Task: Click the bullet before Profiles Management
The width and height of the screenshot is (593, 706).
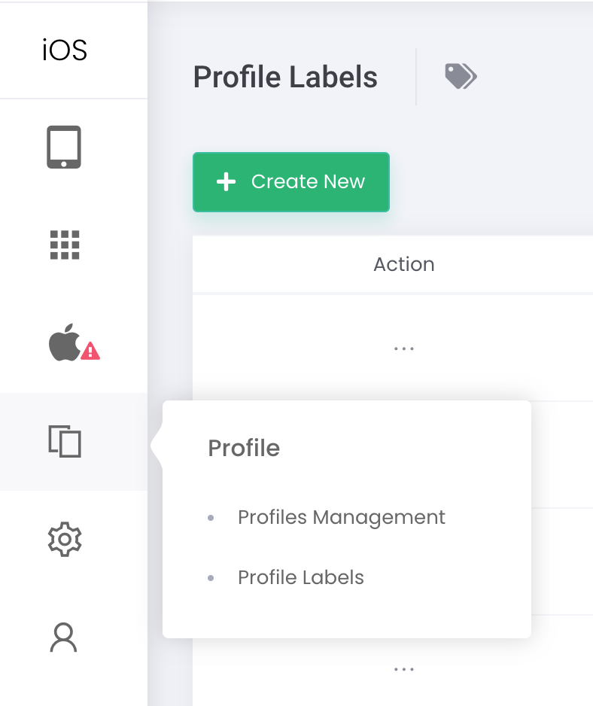Action: point(211,518)
